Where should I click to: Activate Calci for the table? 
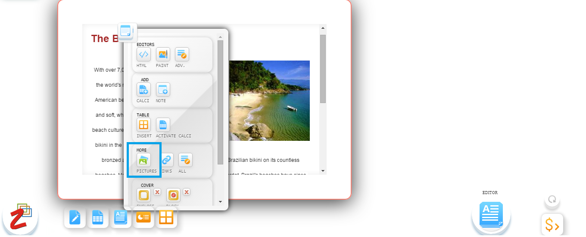point(163,125)
